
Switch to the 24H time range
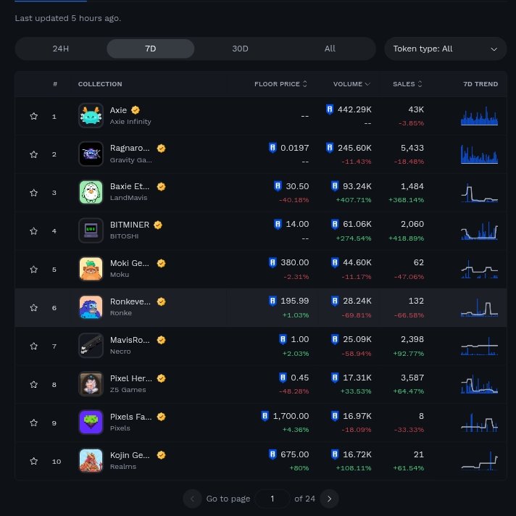coord(61,49)
